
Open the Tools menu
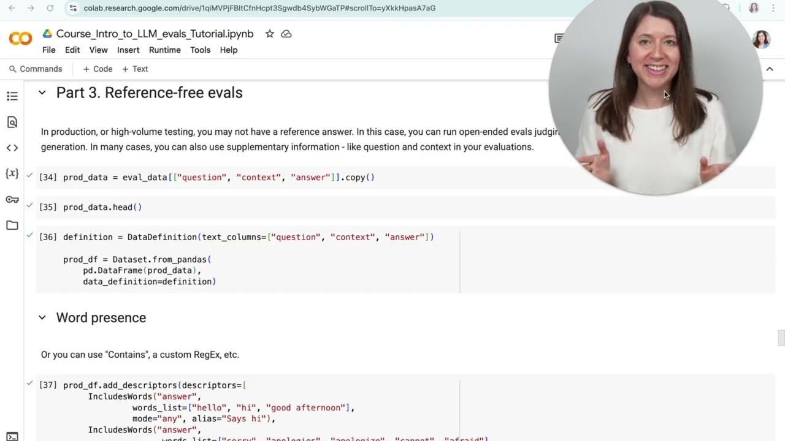200,50
